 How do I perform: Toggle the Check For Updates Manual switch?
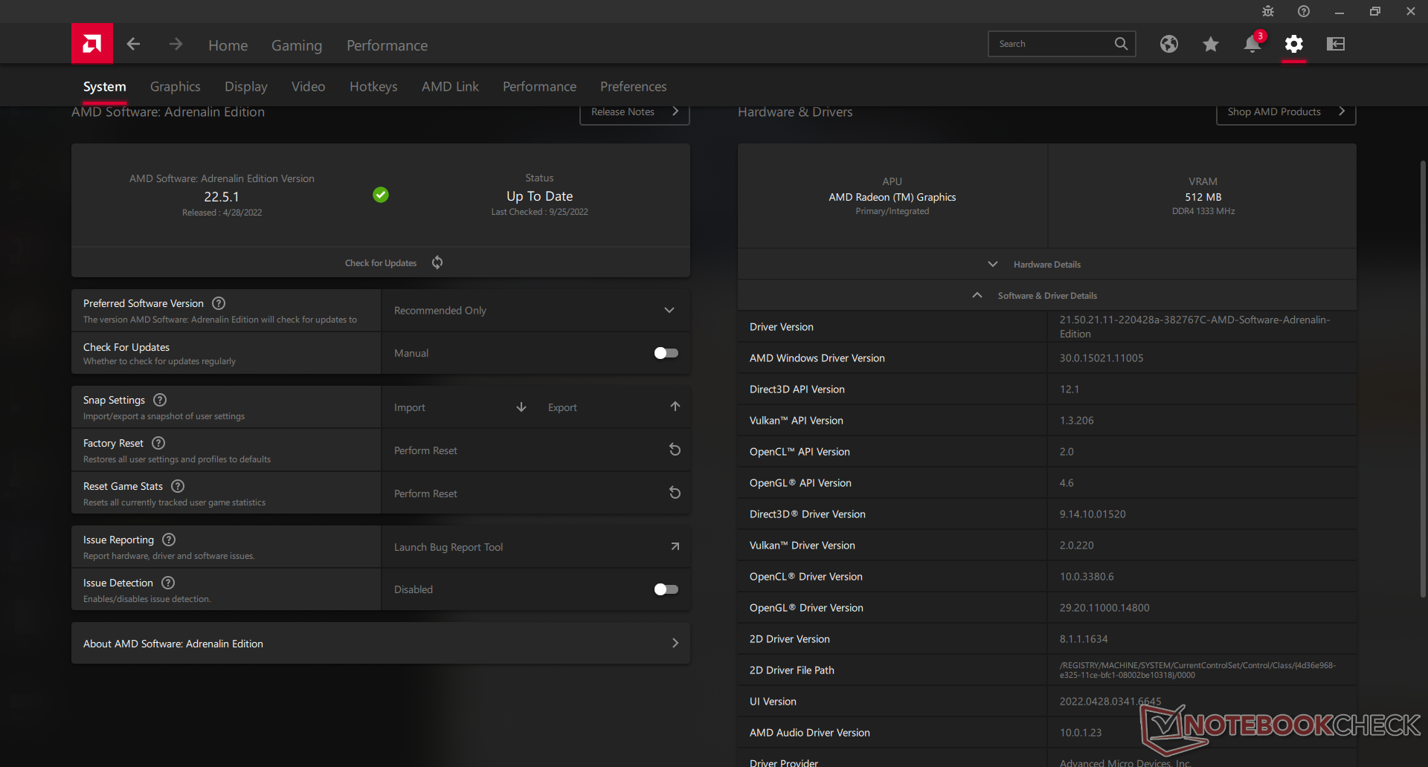(666, 353)
